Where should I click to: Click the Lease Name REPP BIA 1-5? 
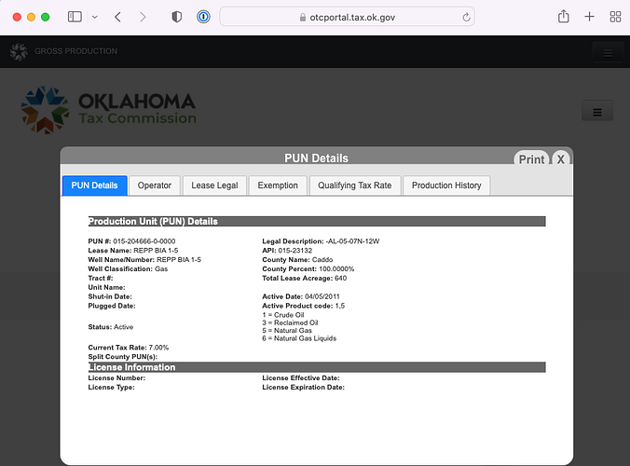156,251
